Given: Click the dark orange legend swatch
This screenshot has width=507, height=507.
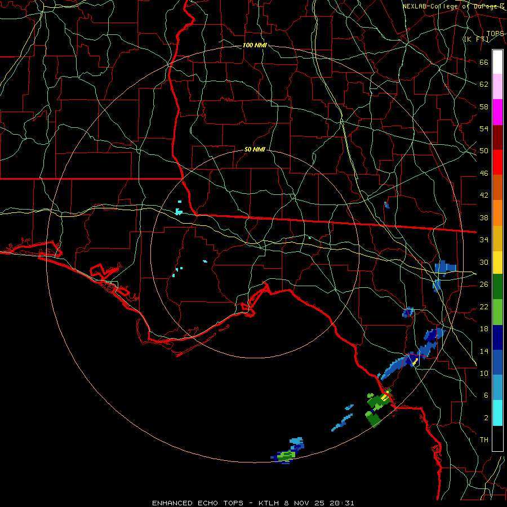Looking at the screenshot, I should pyautogui.click(x=497, y=187).
